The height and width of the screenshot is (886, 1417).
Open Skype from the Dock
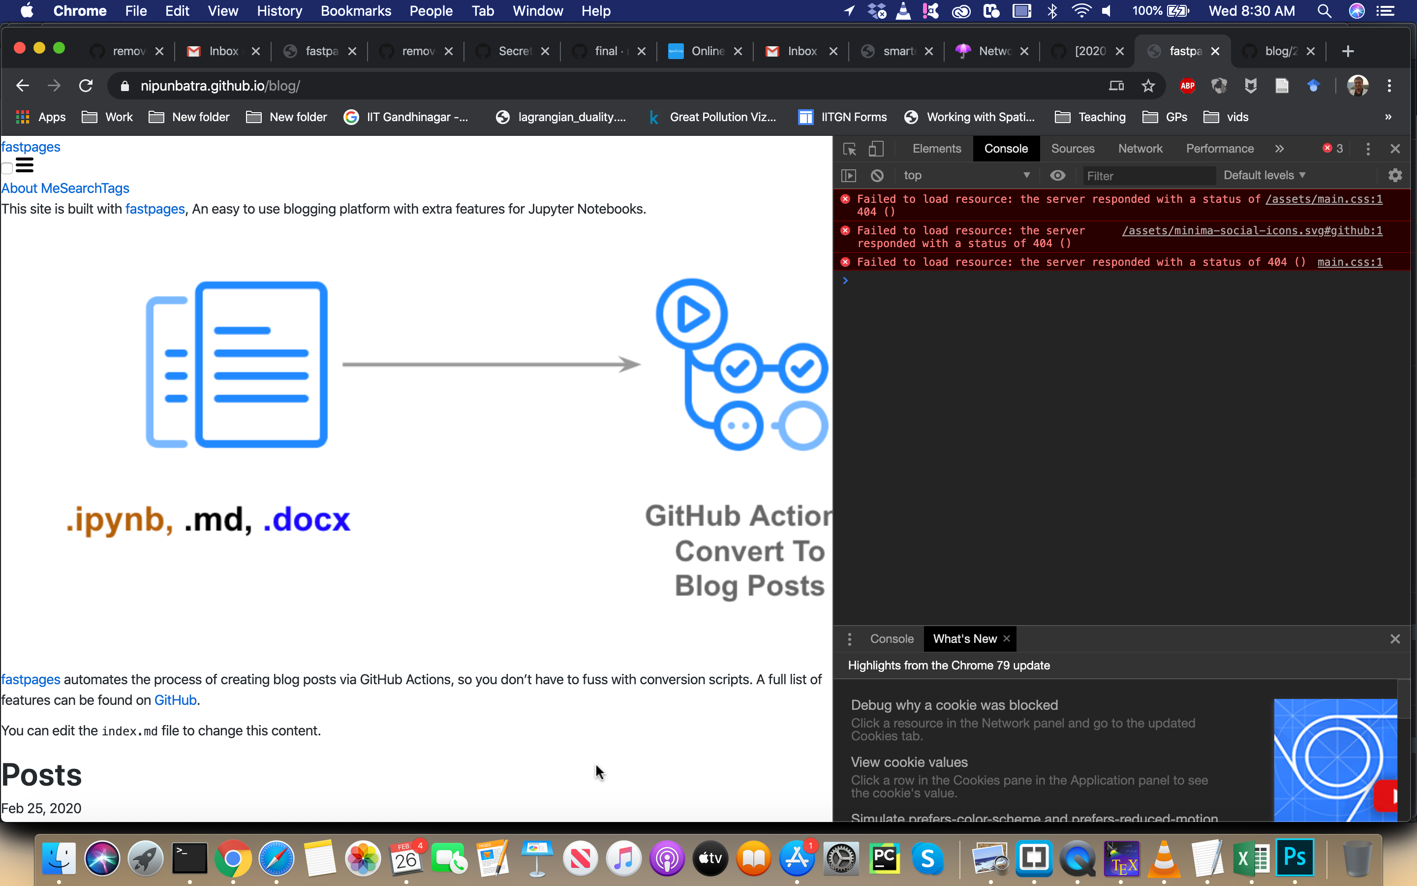928,859
